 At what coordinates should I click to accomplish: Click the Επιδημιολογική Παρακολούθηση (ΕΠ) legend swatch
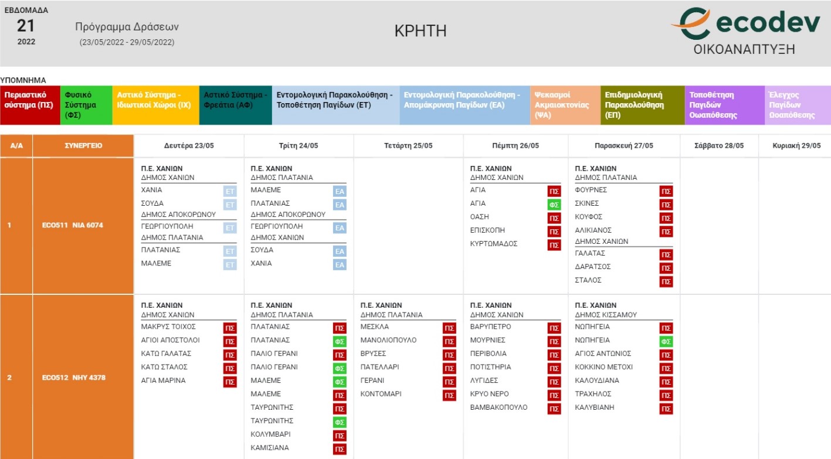pos(642,105)
